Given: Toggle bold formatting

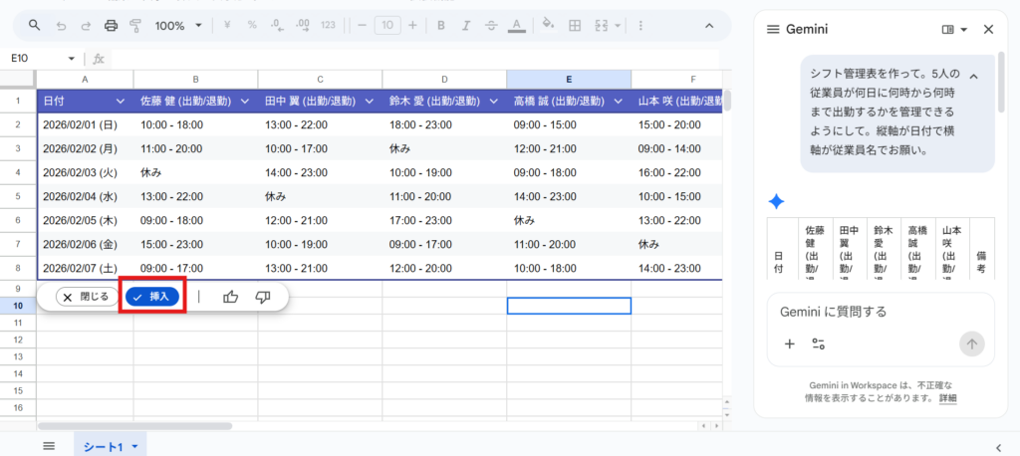Looking at the screenshot, I should 440,25.
